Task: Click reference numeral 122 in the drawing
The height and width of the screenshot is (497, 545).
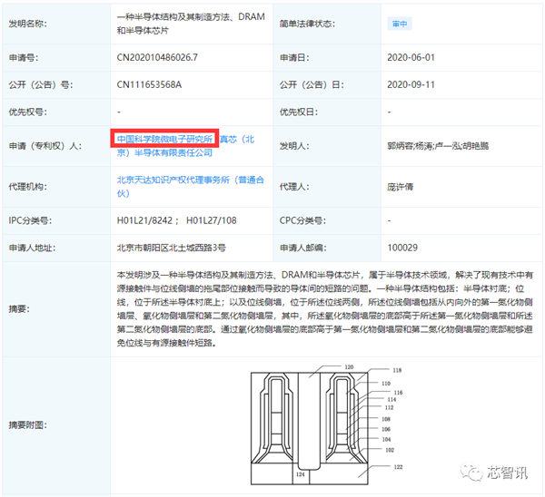Action: click(399, 467)
